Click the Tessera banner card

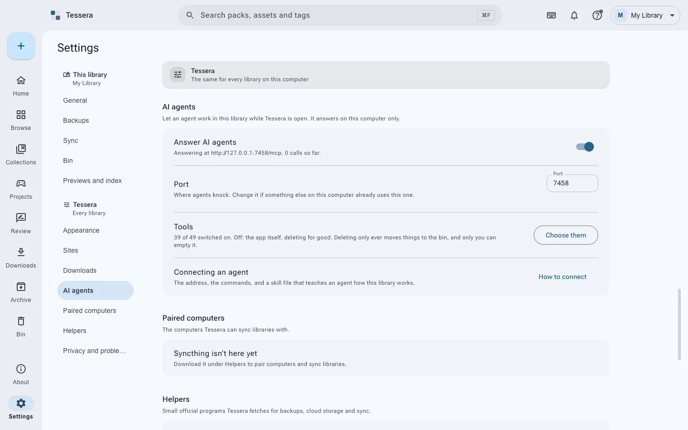click(386, 75)
